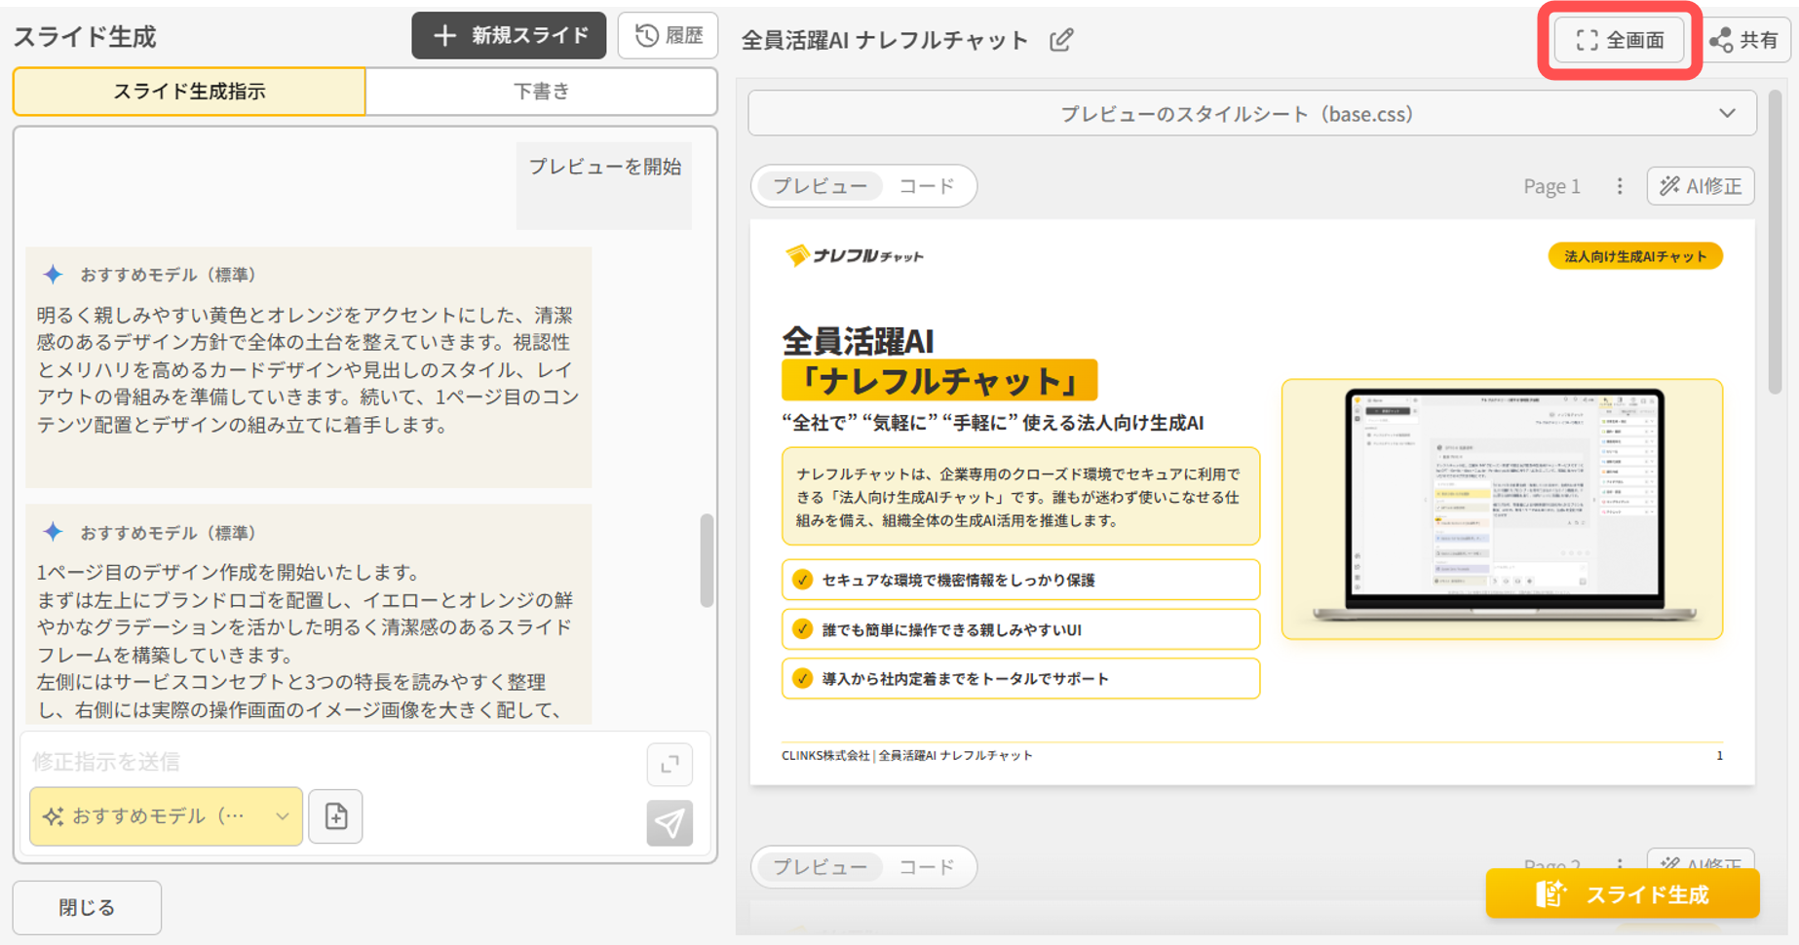Click AI修正 for Page 1
This screenshot has width=1799, height=945.
click(x=1701, y=186)
